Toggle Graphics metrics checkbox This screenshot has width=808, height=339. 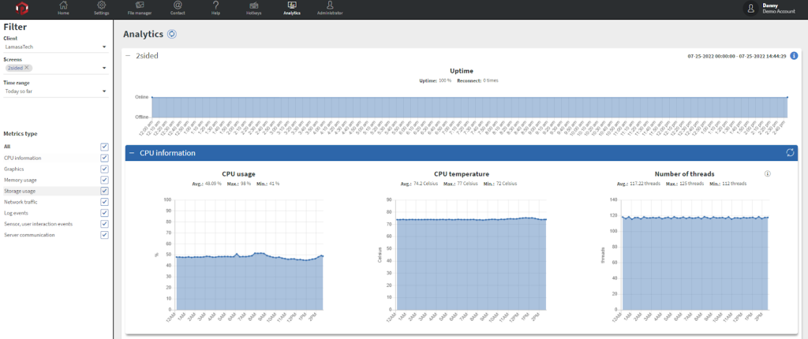coord(105,169)
